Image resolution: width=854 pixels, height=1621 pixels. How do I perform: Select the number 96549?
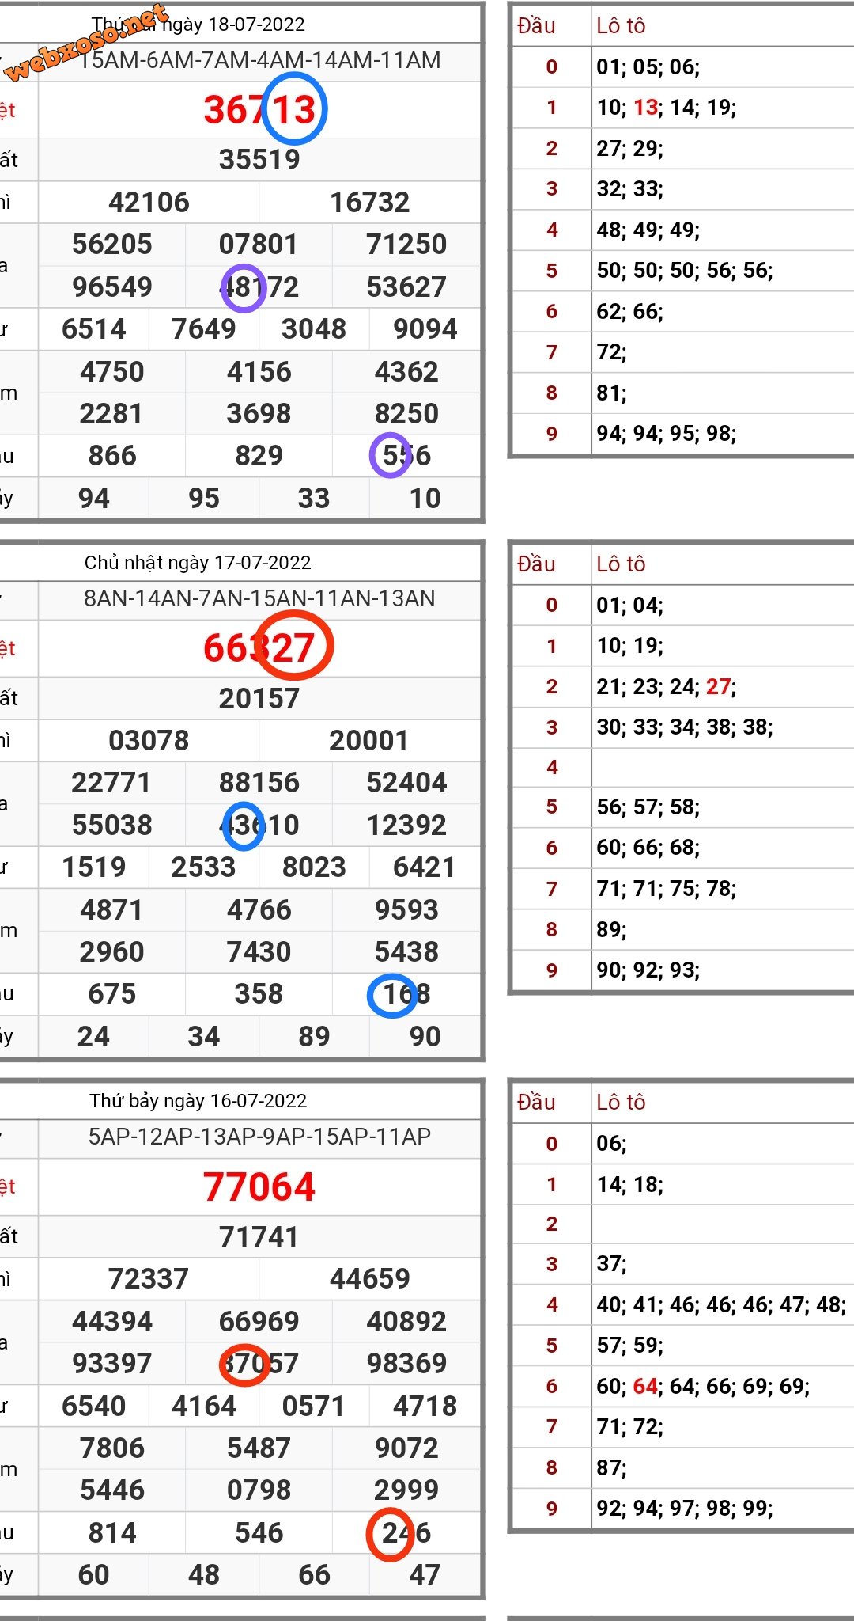coord(112,287)
